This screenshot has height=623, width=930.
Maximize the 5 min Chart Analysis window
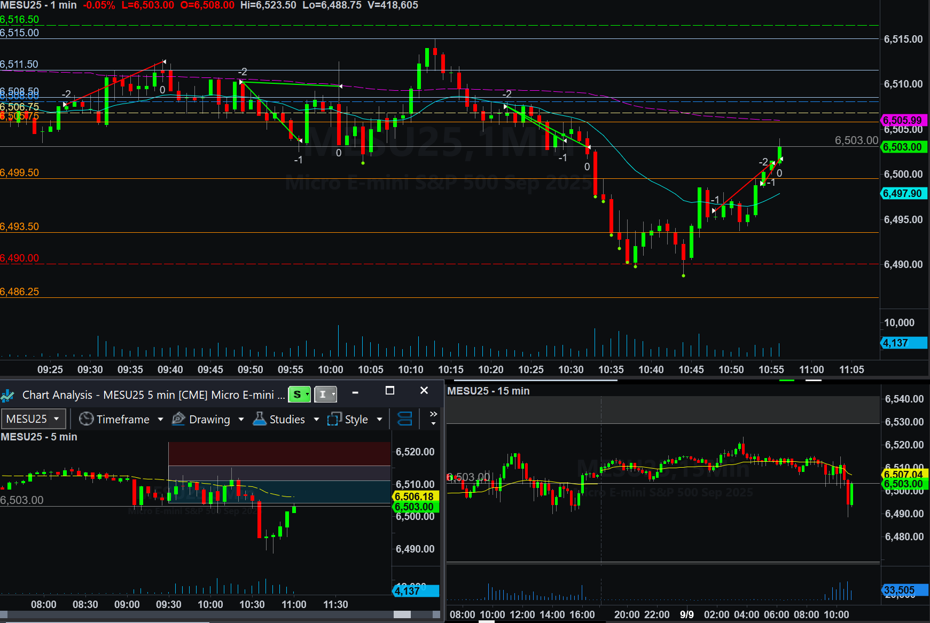coord(390,391)
